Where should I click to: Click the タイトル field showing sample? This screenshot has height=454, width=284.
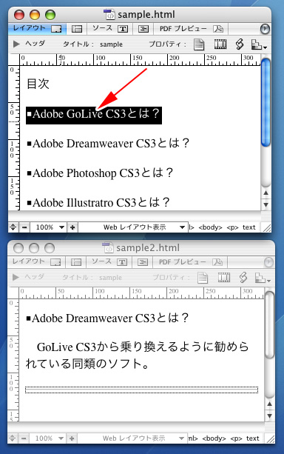(112, 44)
